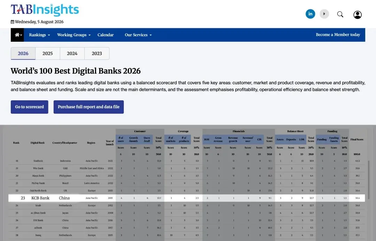
Task: Click the Digital Bank column header
Action: (x=37, y=143)
